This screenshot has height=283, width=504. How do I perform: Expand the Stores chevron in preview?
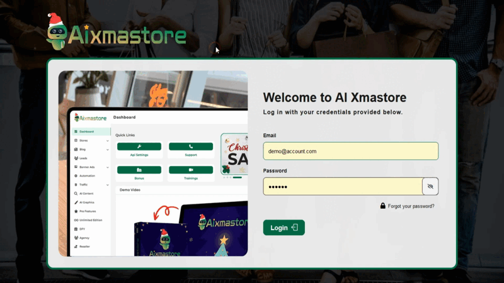[107, 141]
